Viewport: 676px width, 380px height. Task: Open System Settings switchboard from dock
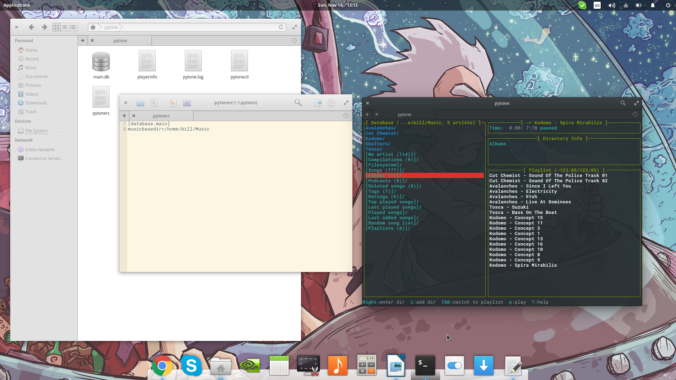point(454,366)
